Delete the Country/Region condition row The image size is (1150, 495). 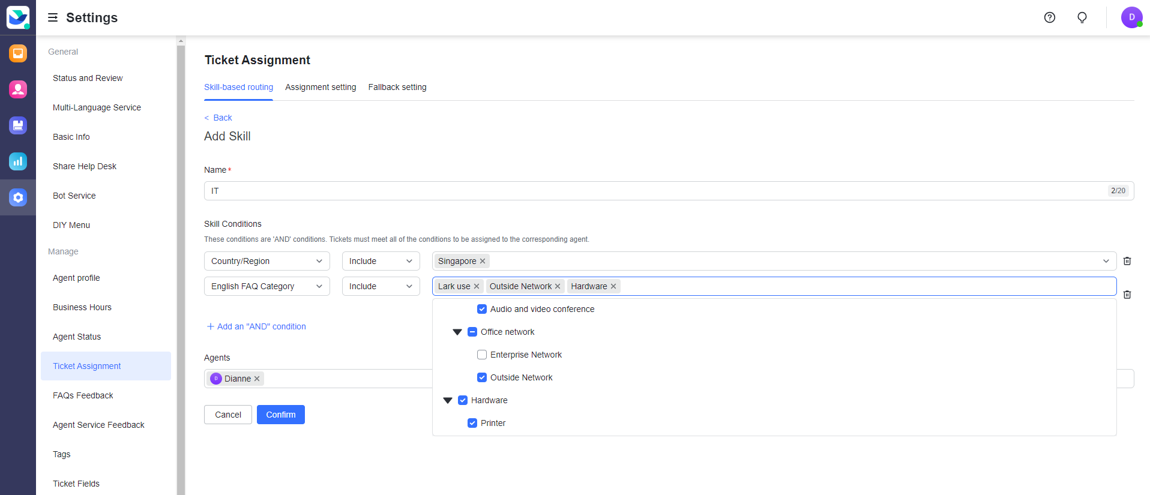tap(1127, 261)
